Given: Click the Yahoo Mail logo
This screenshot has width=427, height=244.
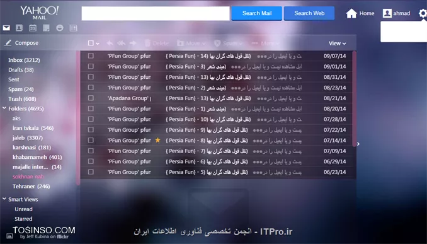Looking at the screenshot, I should [40, 12].
